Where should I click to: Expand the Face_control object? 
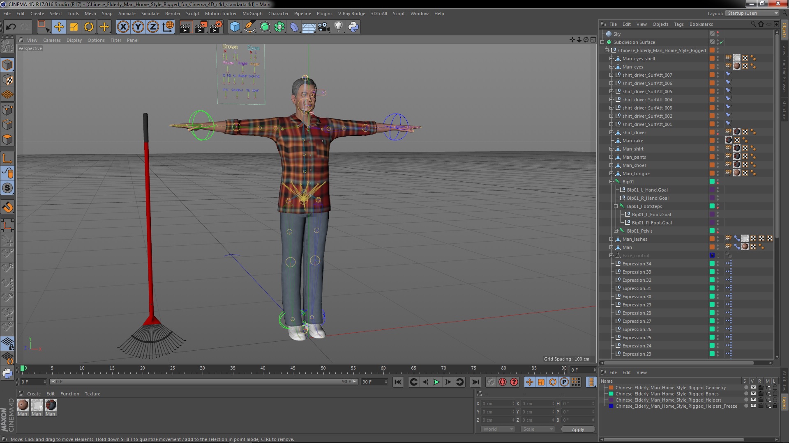pyautogui.click(x=611, y=256)
